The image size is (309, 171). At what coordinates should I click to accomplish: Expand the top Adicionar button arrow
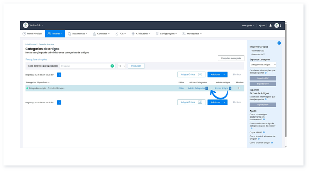coord(224,74)
